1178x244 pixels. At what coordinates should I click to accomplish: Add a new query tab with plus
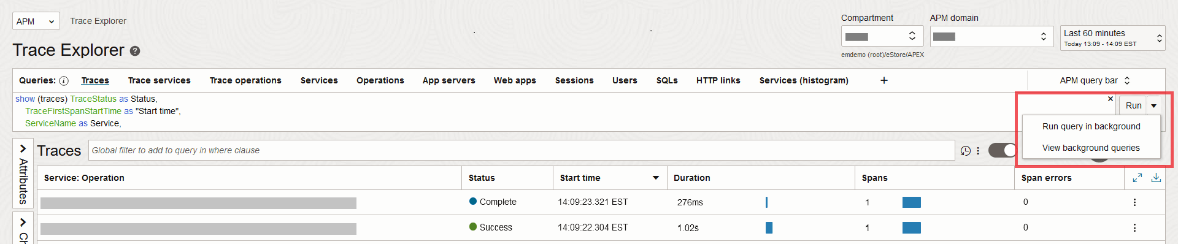point(884,80)
